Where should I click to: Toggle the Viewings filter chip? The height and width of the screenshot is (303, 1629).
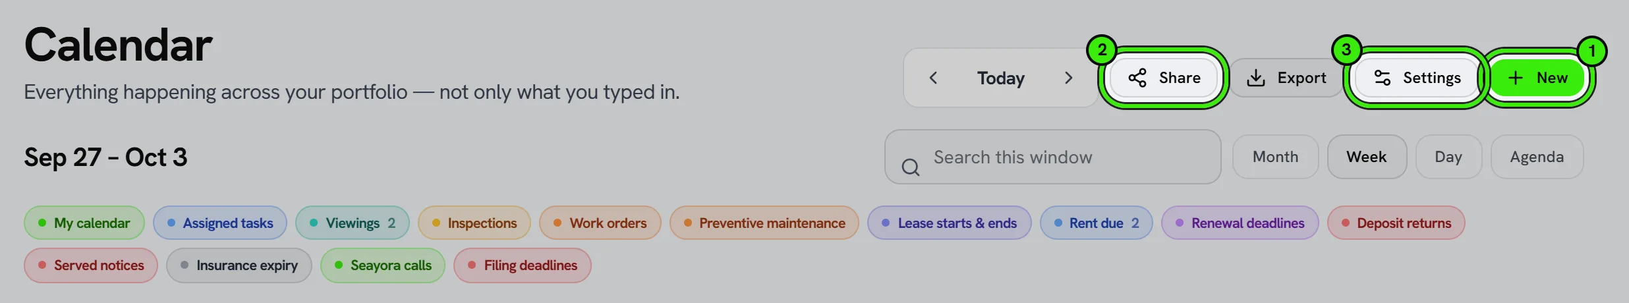click(353, 223)
